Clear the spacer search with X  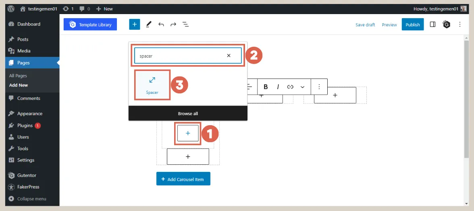[x=229, y=56]
